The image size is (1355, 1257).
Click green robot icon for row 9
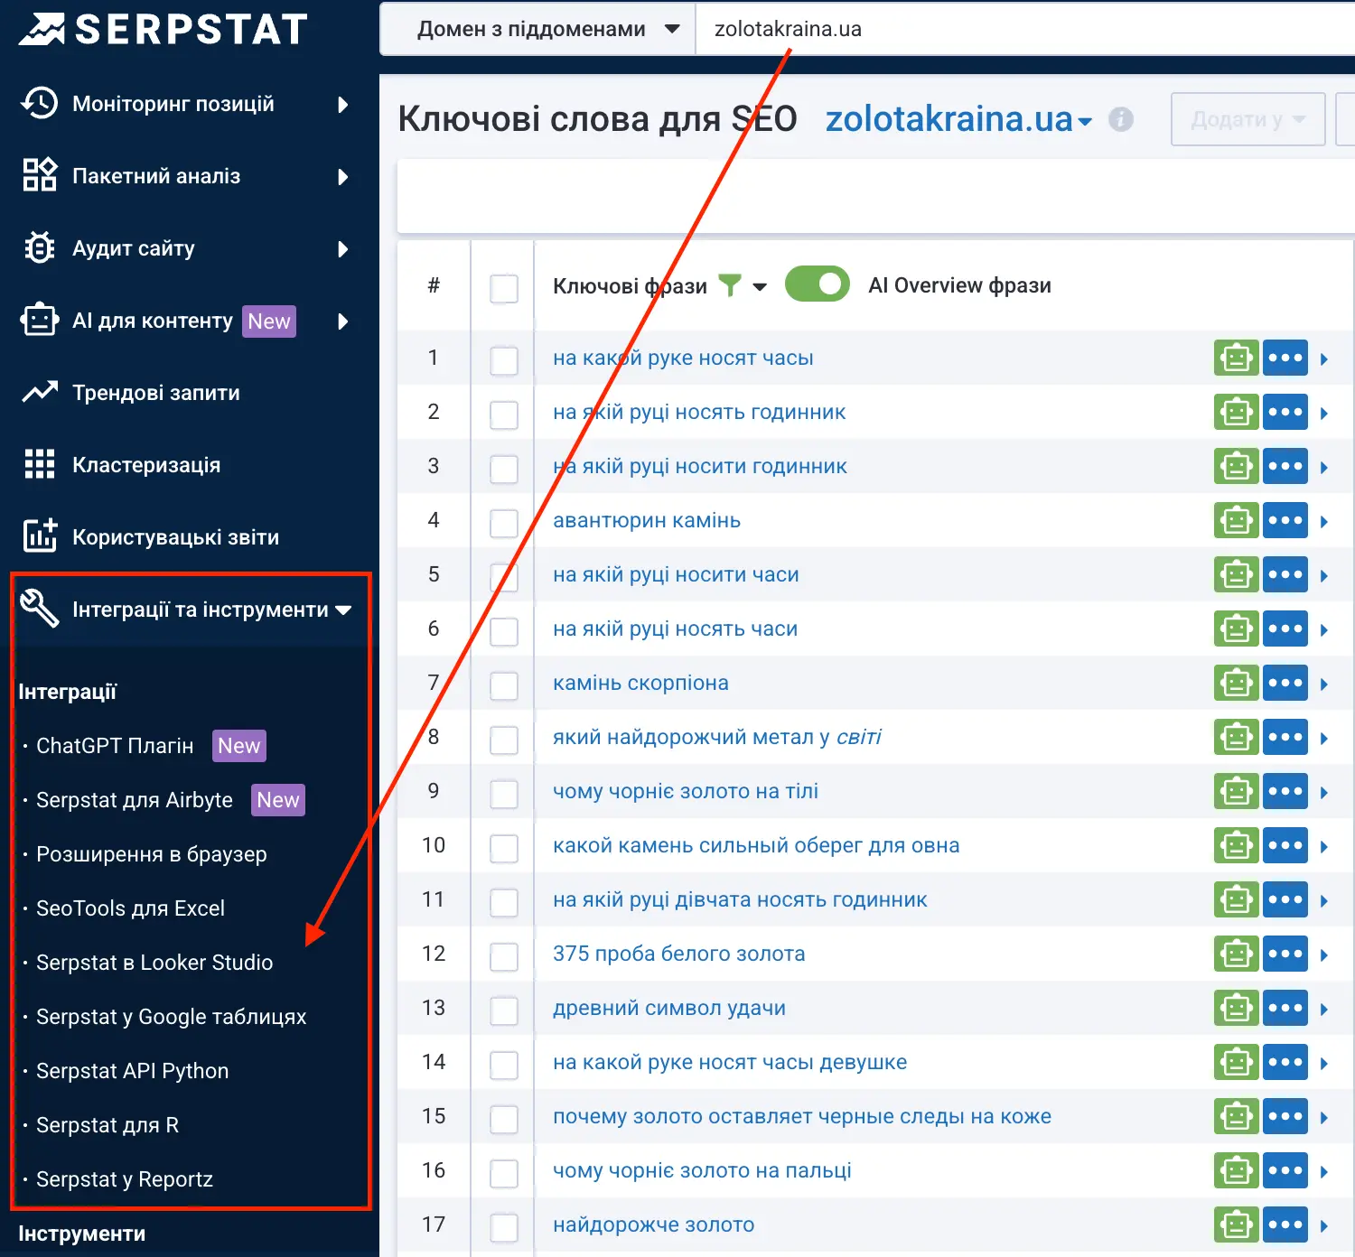pyautogui.click(x=1236, y=791)
